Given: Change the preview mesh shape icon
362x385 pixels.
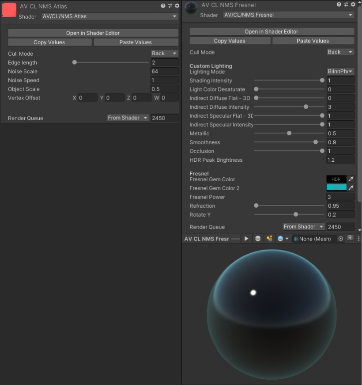Looking at the screenshot, I should click(258, 238).
